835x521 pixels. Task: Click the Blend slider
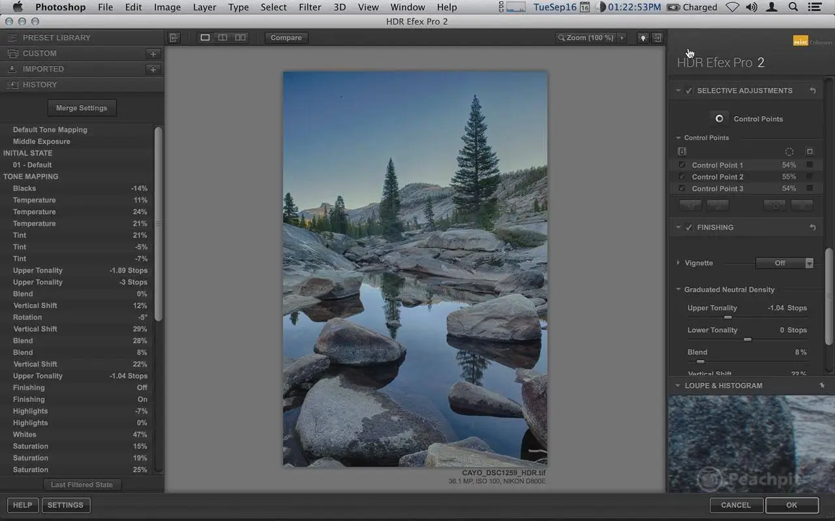(x=747, y=361)
